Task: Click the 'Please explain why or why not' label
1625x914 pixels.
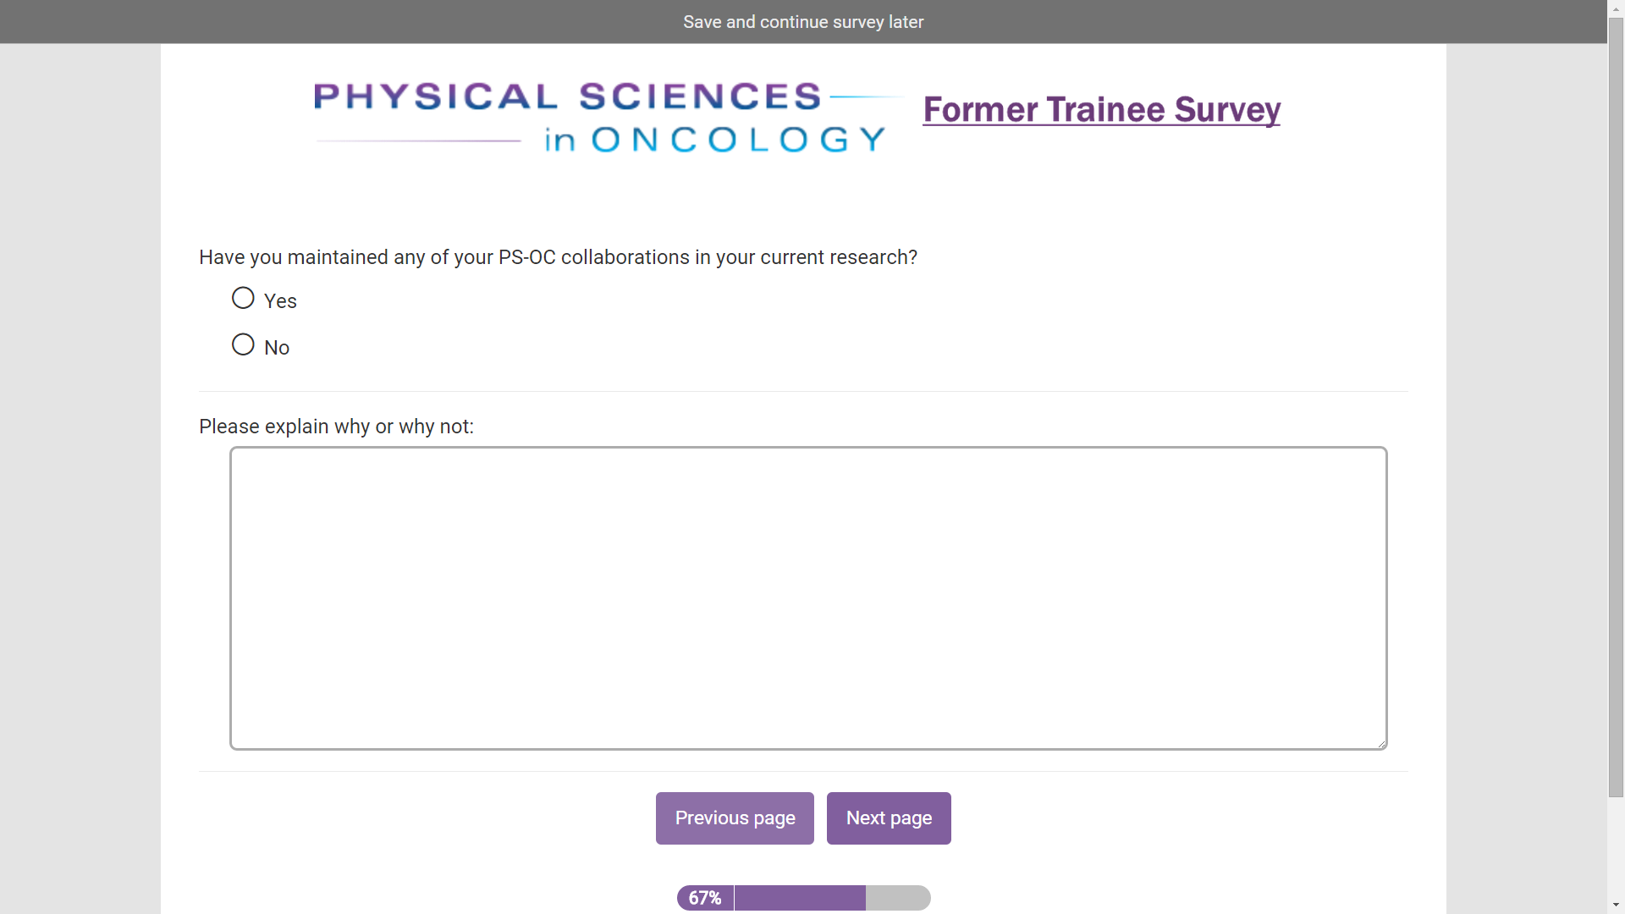Action: click(x=336, y=427)
